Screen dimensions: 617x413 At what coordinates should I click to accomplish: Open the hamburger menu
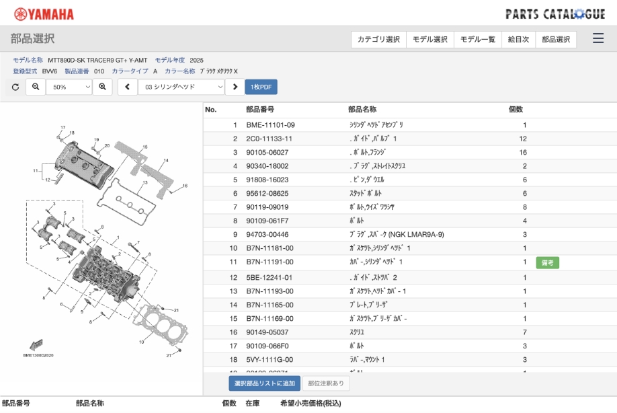tap(598, 39)
